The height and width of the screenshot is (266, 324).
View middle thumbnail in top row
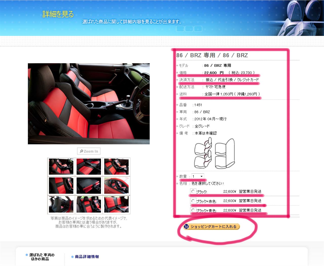(89, 167)
